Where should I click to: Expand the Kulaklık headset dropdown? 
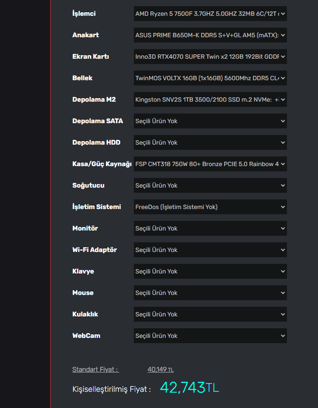click(x=210, y=314)
